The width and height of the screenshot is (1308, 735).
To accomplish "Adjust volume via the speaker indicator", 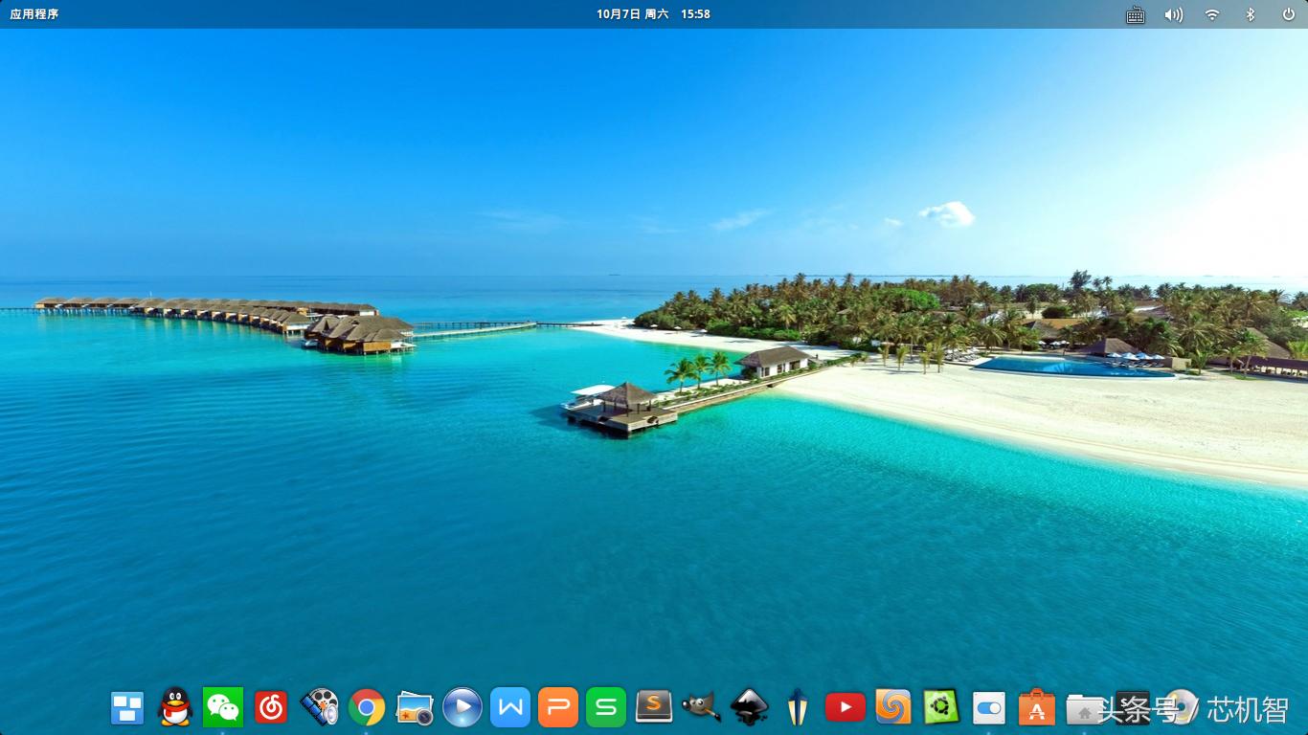I will point(1173,14).
